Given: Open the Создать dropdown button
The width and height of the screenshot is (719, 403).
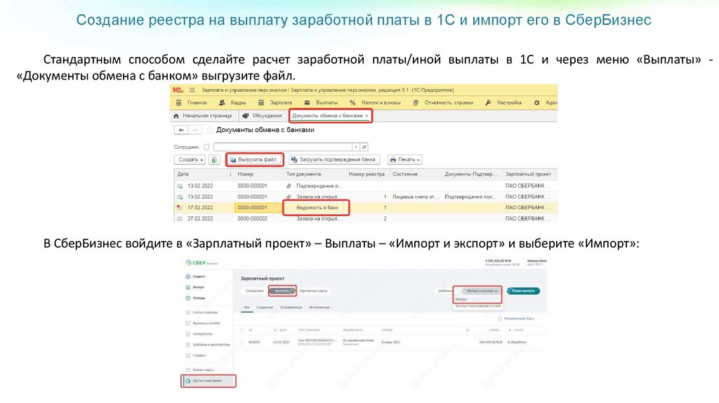Looking at the screenshot, I should click(x=190, y=159).
